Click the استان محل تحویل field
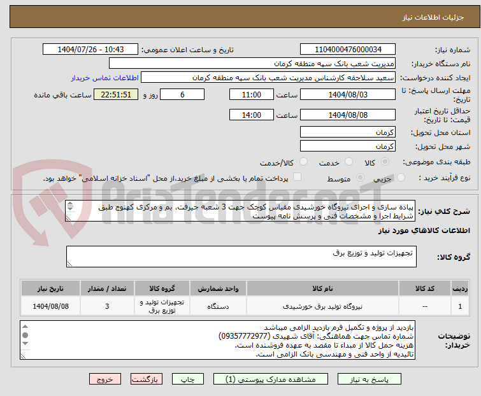 pos(348,132)
